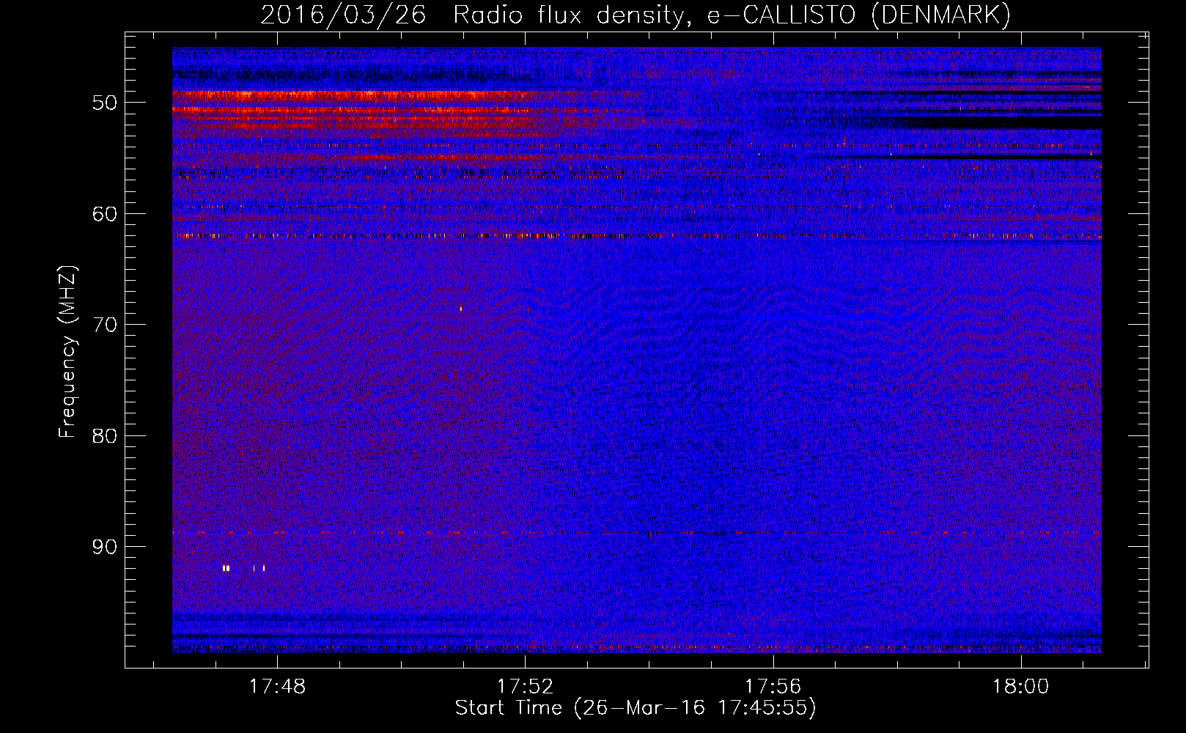This screenshot has height=733, width=1186.
Task: Click the '17:52' time tick label
Action: point(525,687)
